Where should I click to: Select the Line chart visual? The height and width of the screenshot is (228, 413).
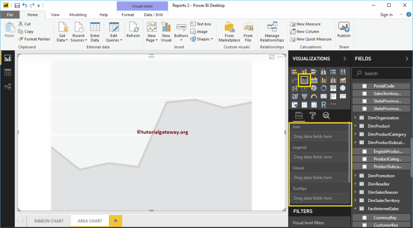point(294,80)
